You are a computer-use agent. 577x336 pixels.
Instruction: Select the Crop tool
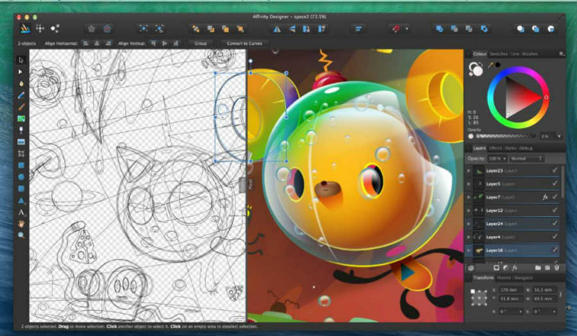21,154
